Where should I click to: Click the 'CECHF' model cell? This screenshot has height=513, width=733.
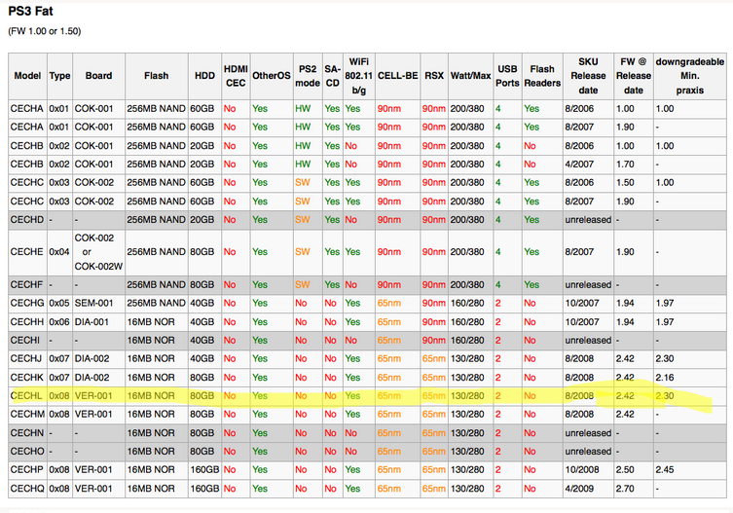click(27, 285)
